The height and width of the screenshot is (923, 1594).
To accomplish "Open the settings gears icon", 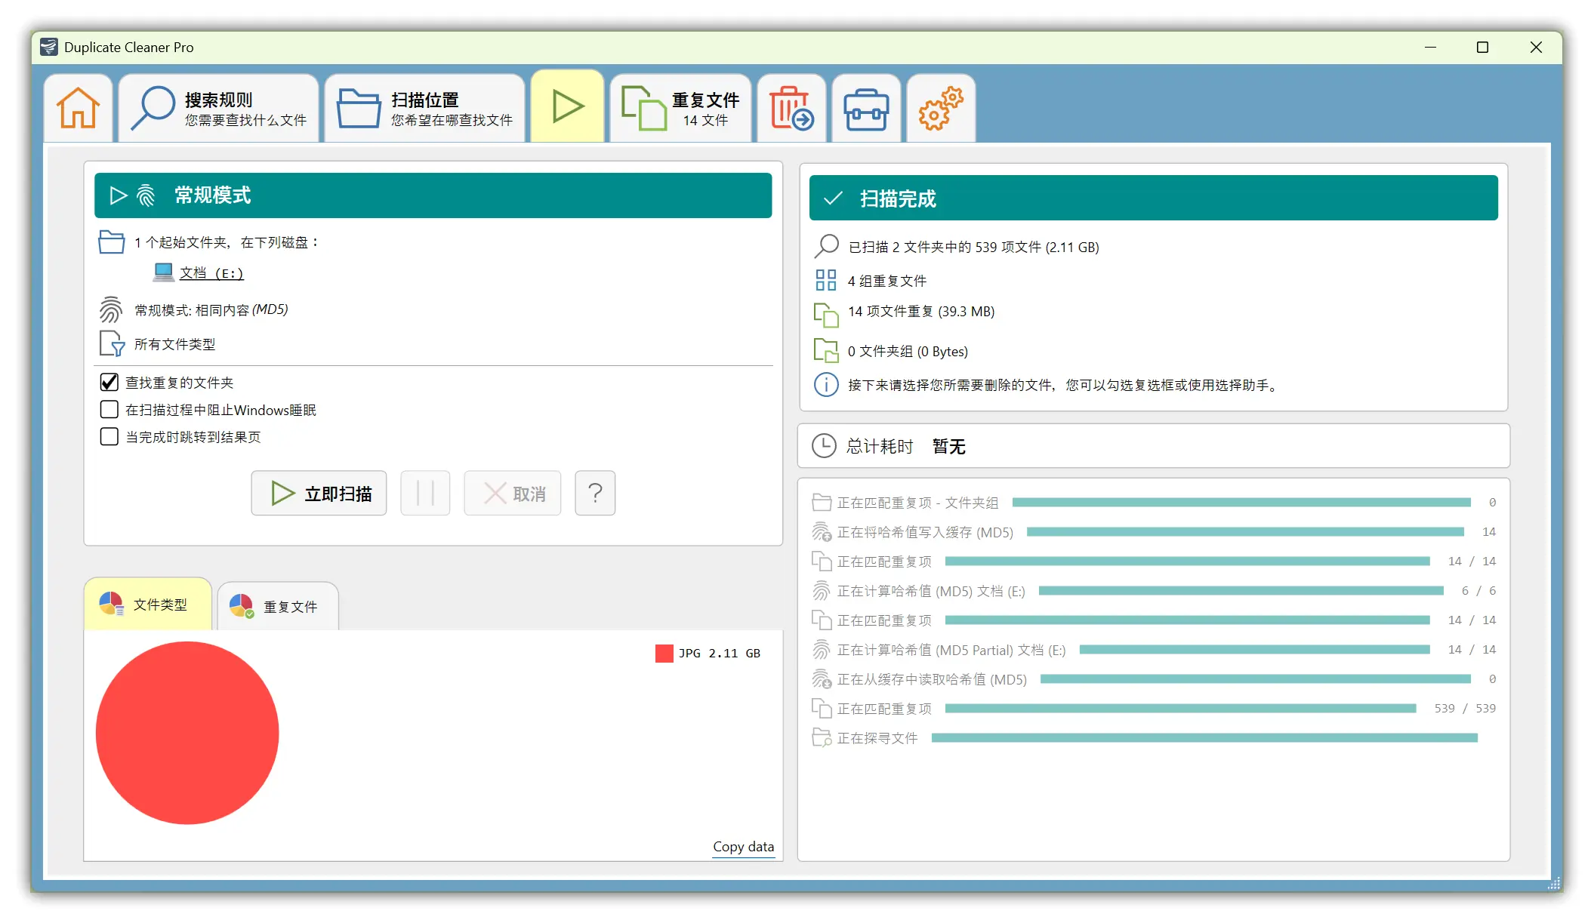I will pyautogui.click(x=941, y=108).
